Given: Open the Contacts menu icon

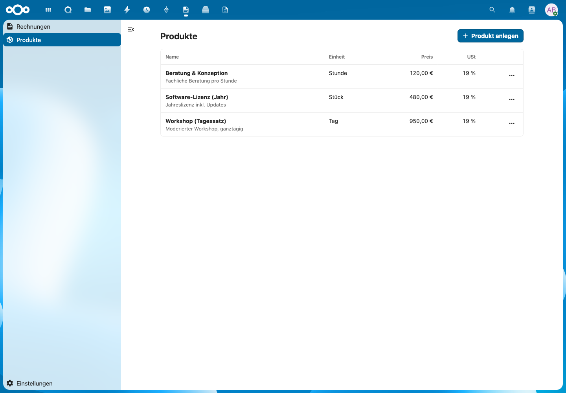Looking at the screenshot, I should 532,10.
